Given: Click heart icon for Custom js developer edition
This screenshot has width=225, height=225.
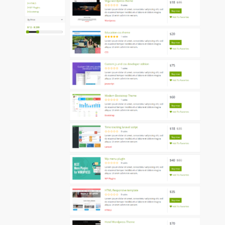Looking at the screenshot, I should [171, 80].
